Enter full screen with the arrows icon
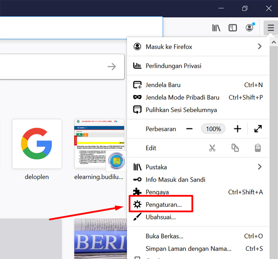The height and width of the screenshot is (259, 278). 258,129
